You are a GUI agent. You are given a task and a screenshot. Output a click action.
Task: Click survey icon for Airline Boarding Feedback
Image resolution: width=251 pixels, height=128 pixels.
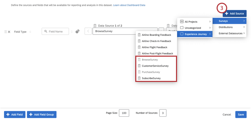click(x=139, y=35)
